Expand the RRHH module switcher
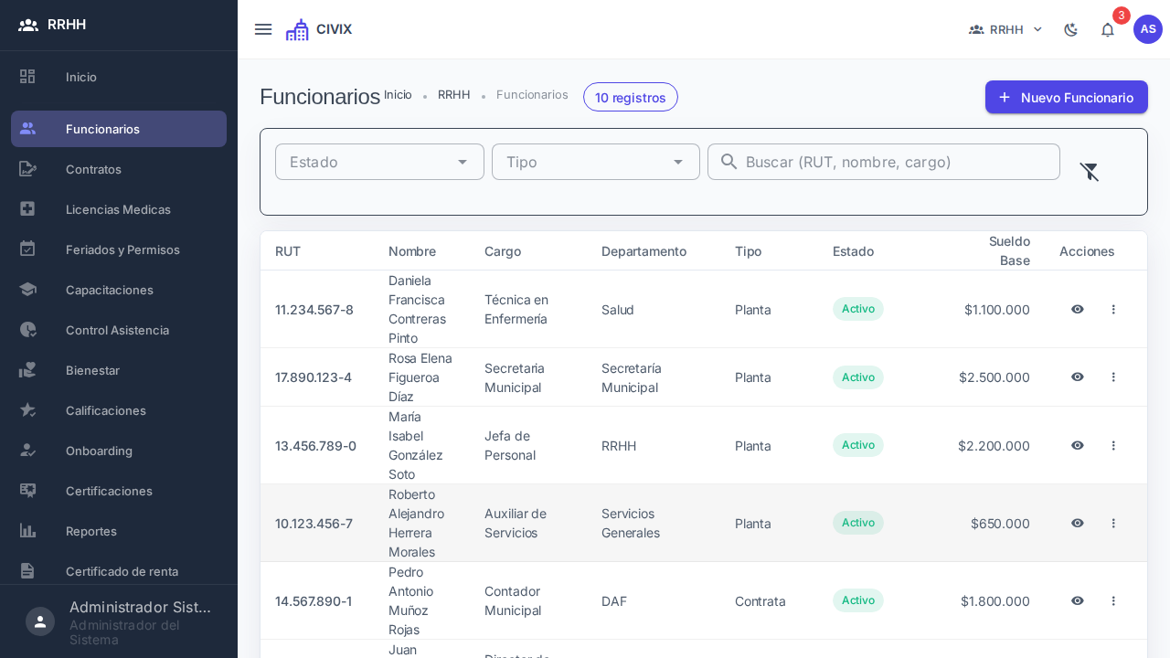1170x658 pixels. click(x=1006, y=29)
